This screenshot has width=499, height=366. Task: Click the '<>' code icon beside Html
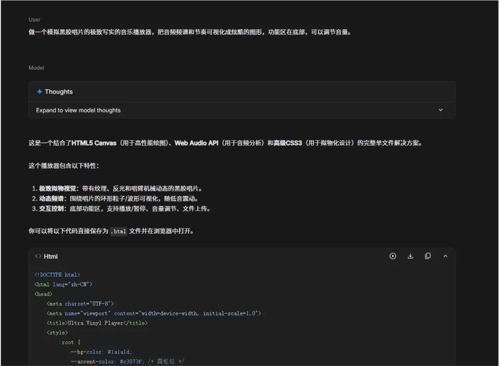point(38,256)
